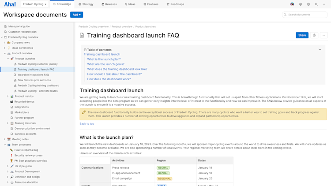Viewport: 331px width, 186px height.
Task: Open the Fredwin Cycling workspace dropdown
Action: 34,4
